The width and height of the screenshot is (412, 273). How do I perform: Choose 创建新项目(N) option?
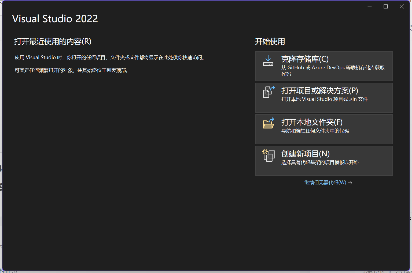pos(324,161)
